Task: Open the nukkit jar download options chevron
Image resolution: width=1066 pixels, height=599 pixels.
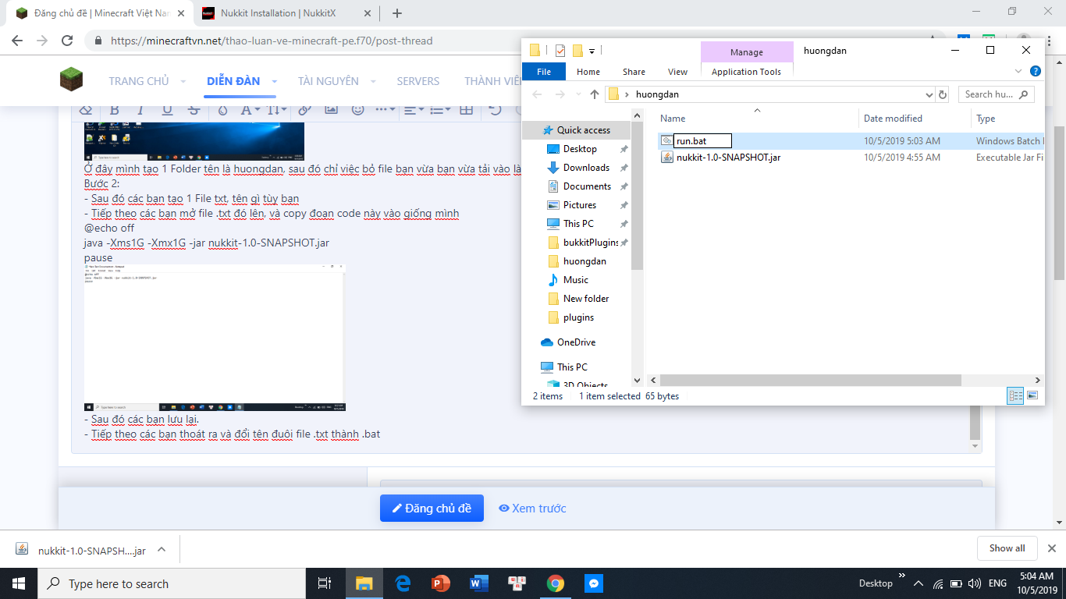Action: pyautogui.click(x=162, y=549)
